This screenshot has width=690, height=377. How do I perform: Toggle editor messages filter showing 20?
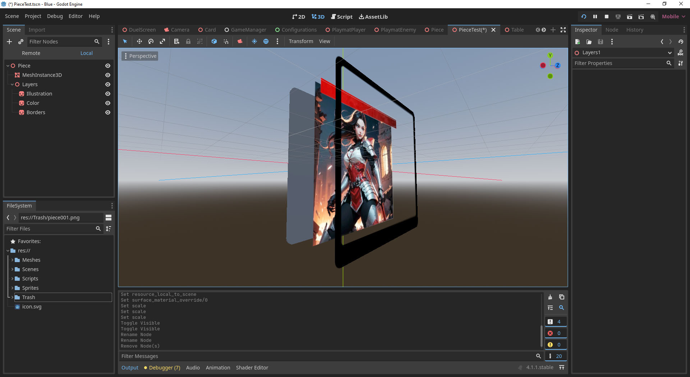coord(556,356)
